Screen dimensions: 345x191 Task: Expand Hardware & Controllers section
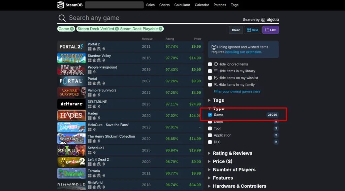tap(237, 186)
